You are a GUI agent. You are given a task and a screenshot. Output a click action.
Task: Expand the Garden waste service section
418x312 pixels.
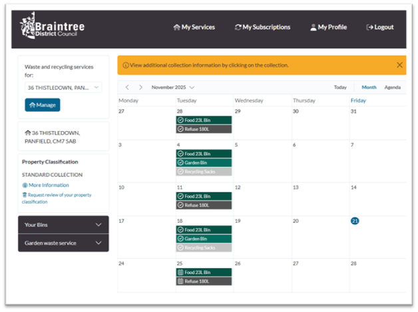tap(63, 243)
